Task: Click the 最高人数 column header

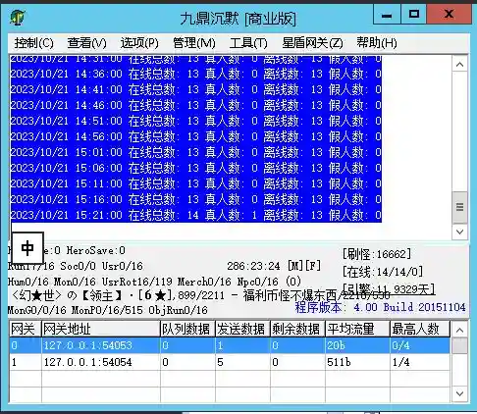Action: tap(420, 329)
